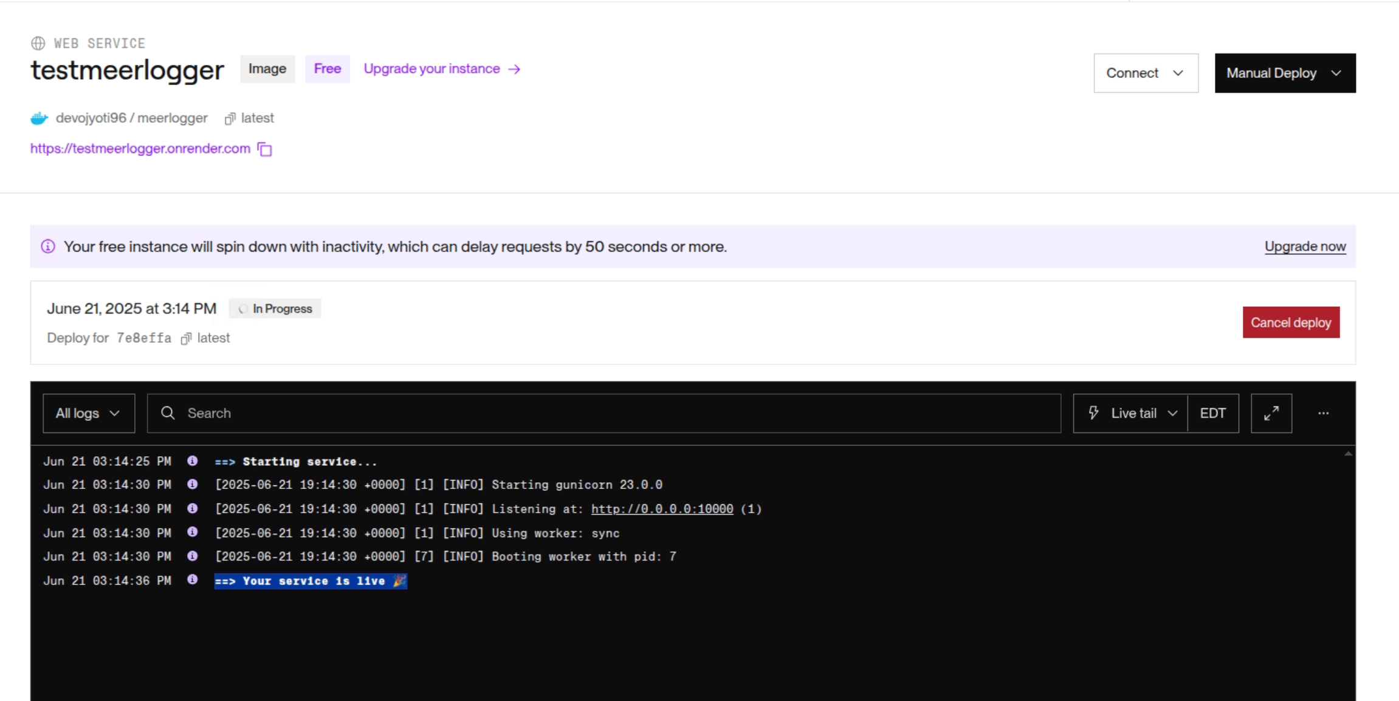Click the In Progress status badge
This screenshot has width=1399, height=701.
tap(275, 309)
